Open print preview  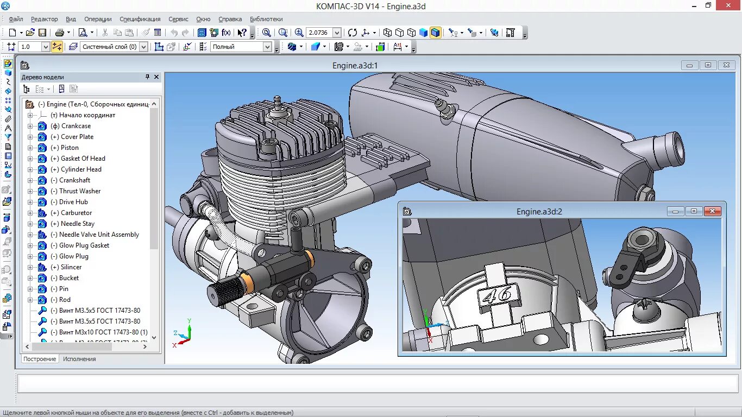[x=83, y=33]
